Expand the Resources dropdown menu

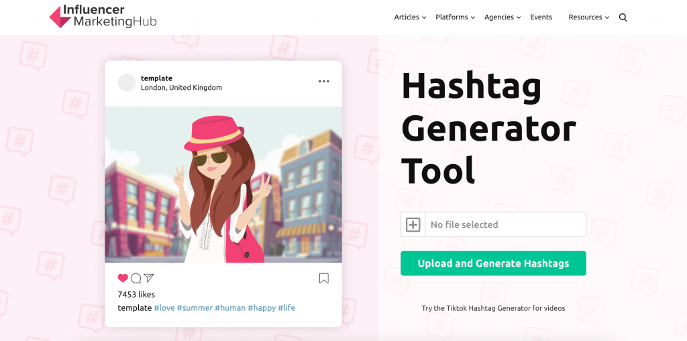pos(588,17)
